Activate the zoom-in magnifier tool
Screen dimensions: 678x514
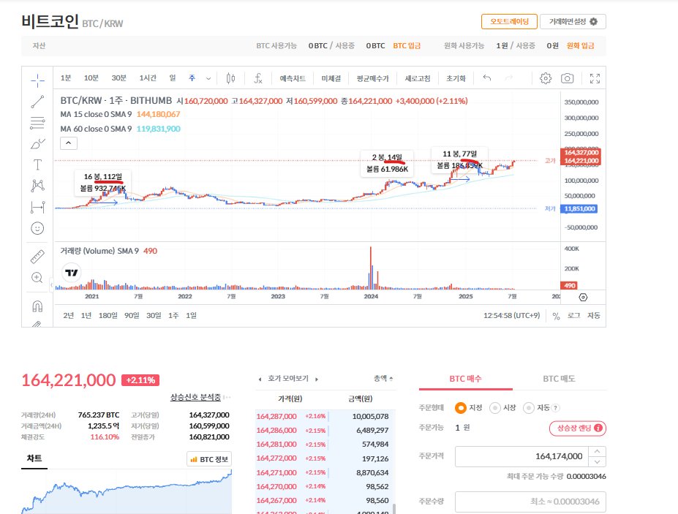[x=37, y=278]
